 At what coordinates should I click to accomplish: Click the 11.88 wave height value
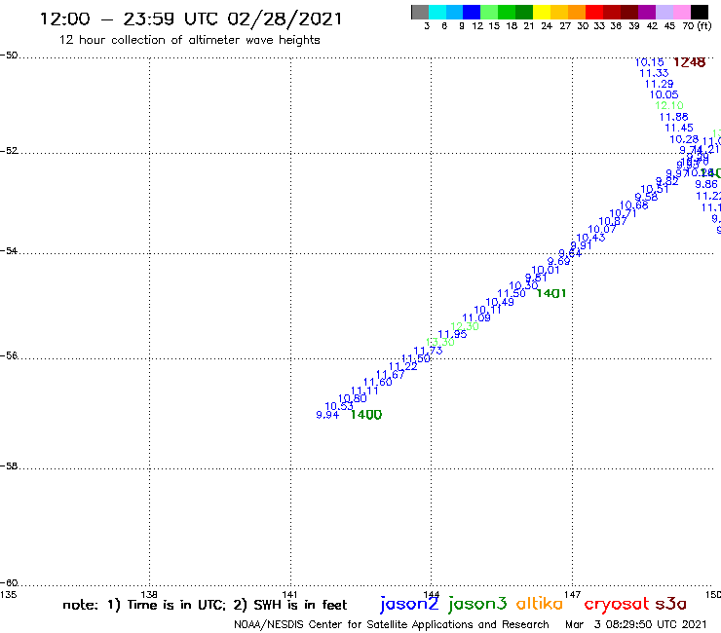673,117
